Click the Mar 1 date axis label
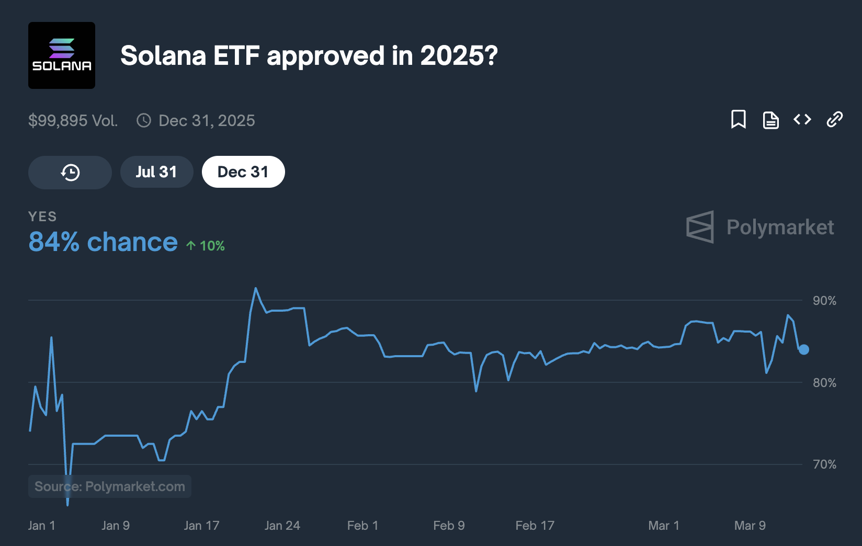 (x=664, y=526)
